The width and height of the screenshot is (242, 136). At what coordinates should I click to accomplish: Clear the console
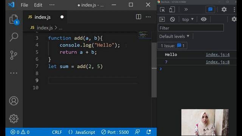point(172,19)
